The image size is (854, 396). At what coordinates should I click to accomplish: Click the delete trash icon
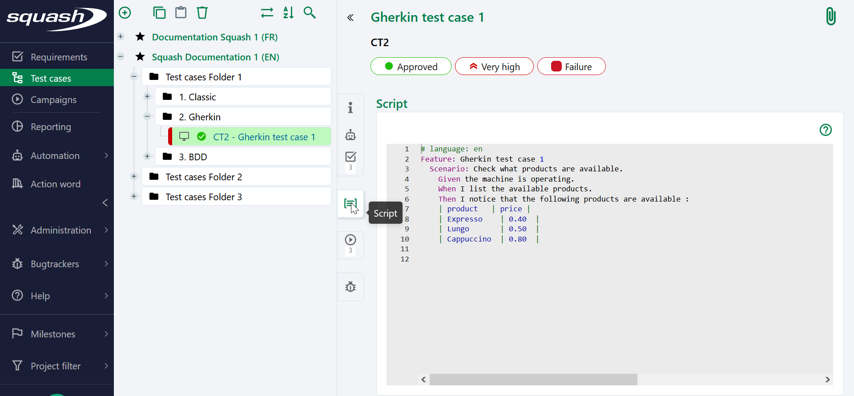202,13
